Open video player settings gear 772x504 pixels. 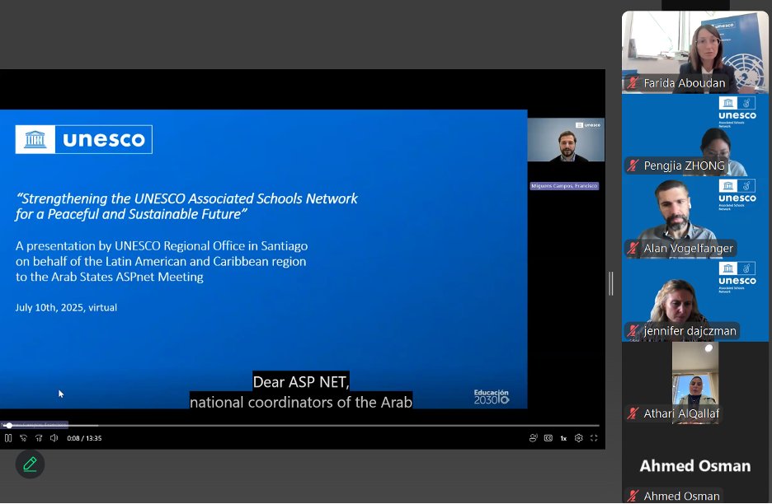579,438
